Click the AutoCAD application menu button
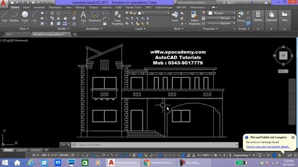The width and height of the screenshot is (298, 167). coord(3,3)
